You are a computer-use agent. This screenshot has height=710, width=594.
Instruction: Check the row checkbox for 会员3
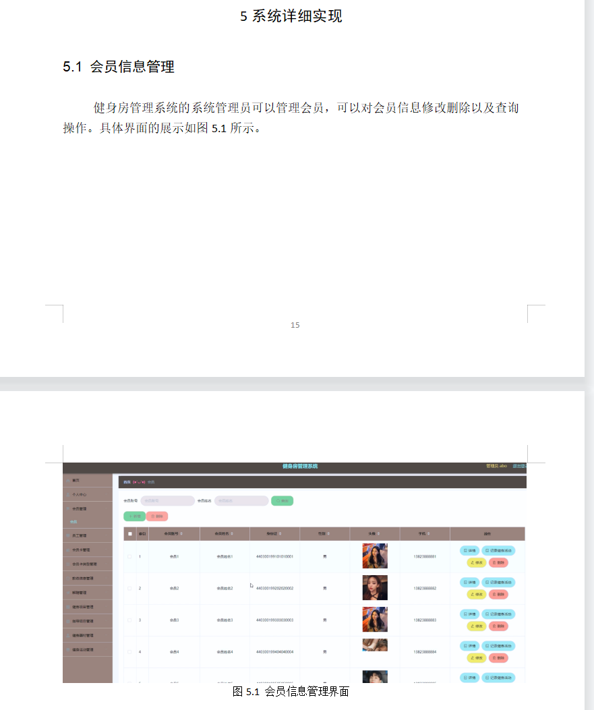tap(128, 620)
